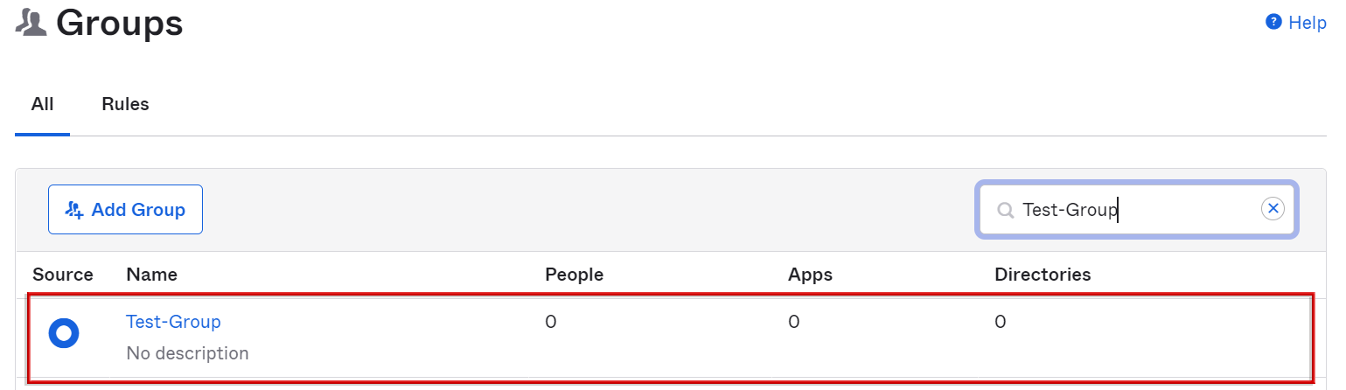Click the magnifier icon in the search box
Image resolution: width=1346 pixels, height=390 pixels.
[x=1006, y=210]
